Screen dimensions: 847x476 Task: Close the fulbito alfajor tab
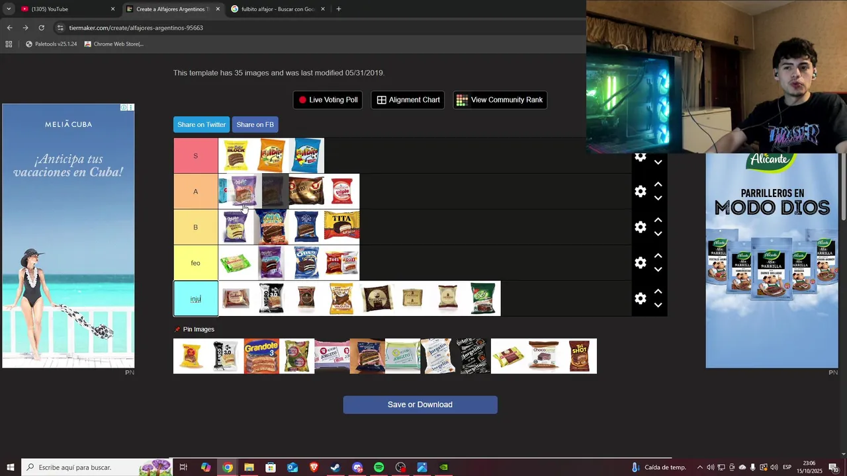click(323, 9)
